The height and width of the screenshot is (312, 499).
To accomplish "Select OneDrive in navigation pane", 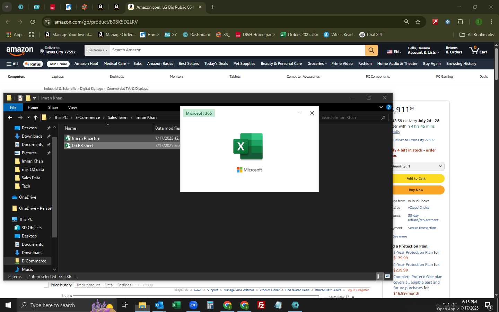I will click(27, 197).
